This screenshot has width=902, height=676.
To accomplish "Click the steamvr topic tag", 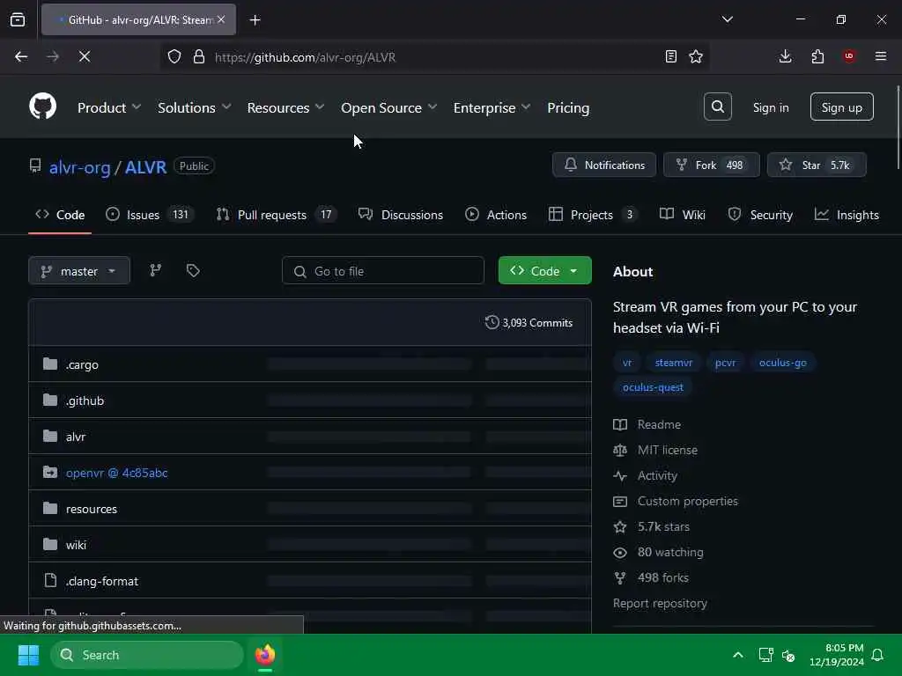I will point(674,363).
